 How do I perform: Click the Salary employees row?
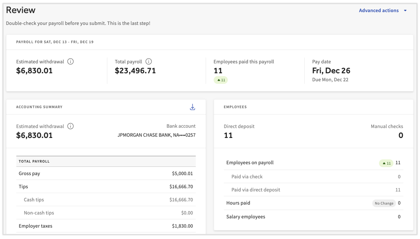click(245, 217)
